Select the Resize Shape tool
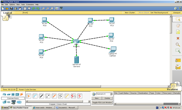The height and width of the screenshot is (110, 182). coord(178,51)
